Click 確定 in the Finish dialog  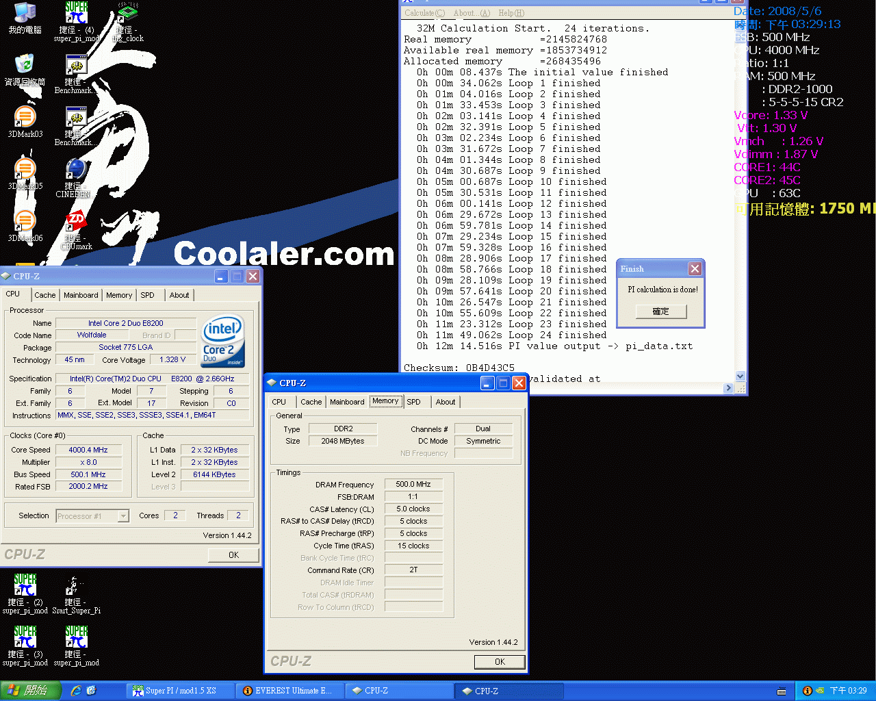661,311
